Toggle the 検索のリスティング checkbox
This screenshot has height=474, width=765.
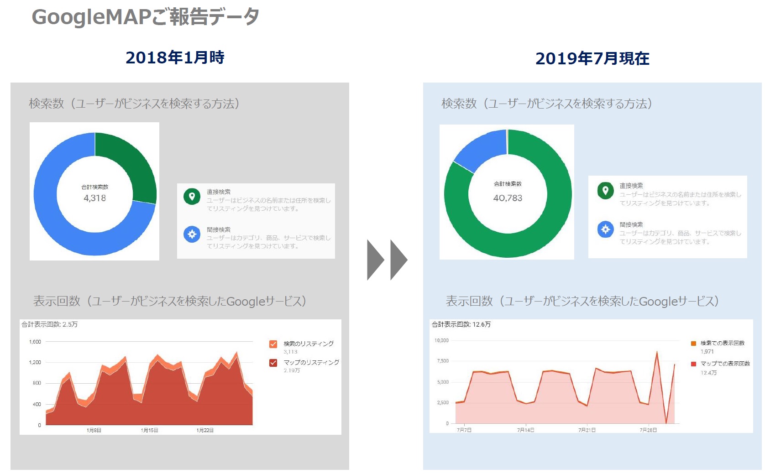273,344
